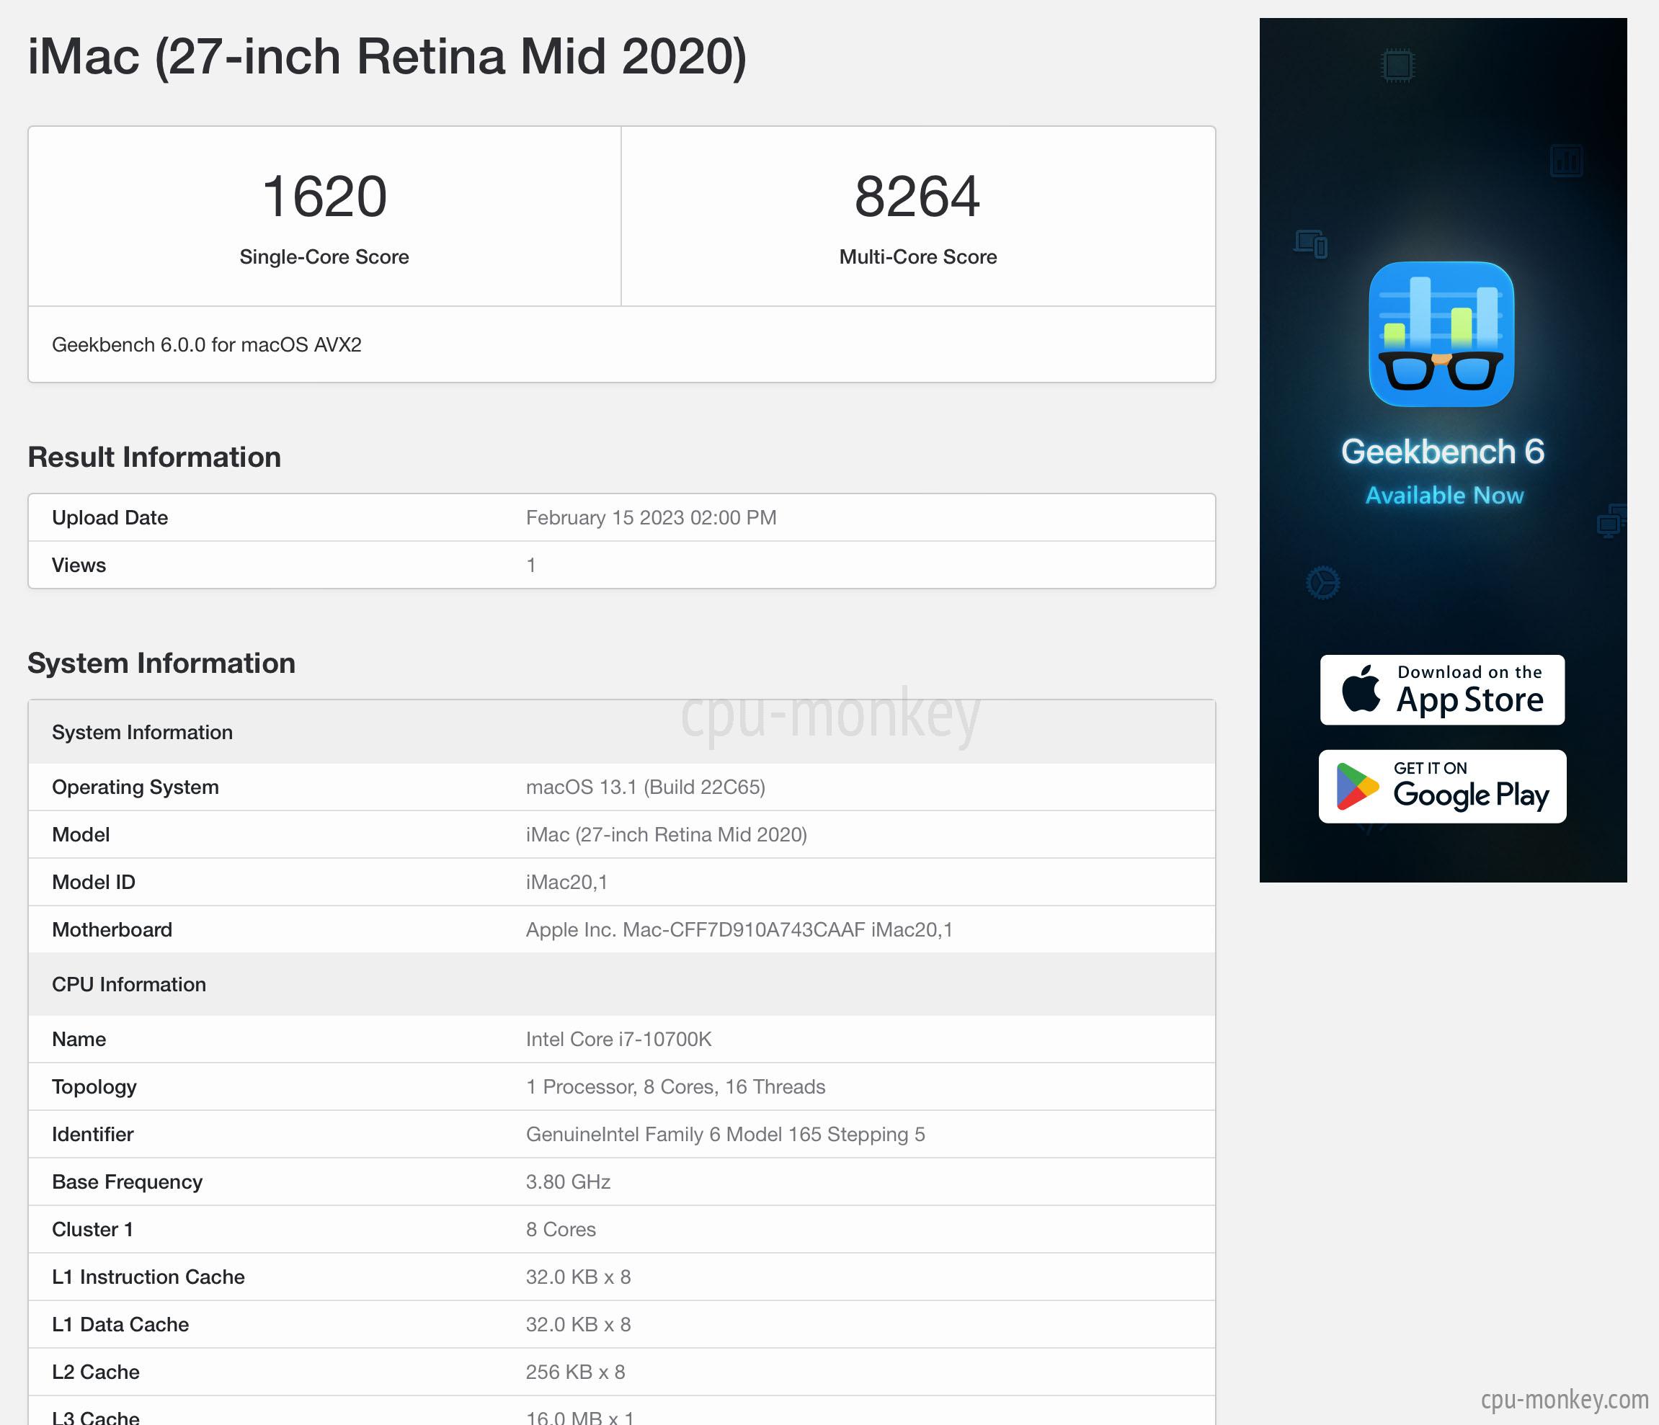Select the Model value iMac (27-inch Retina Mid 2020)
Viewport: 1659px width, 1425px height.
click(666, 835)
